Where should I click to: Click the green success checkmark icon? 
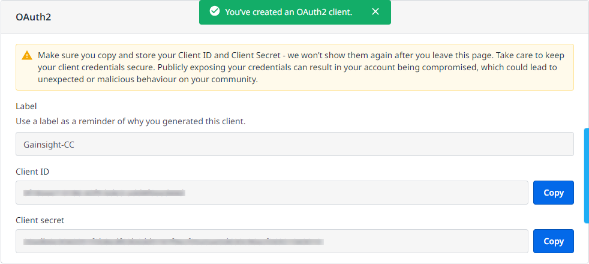[214, 12]
